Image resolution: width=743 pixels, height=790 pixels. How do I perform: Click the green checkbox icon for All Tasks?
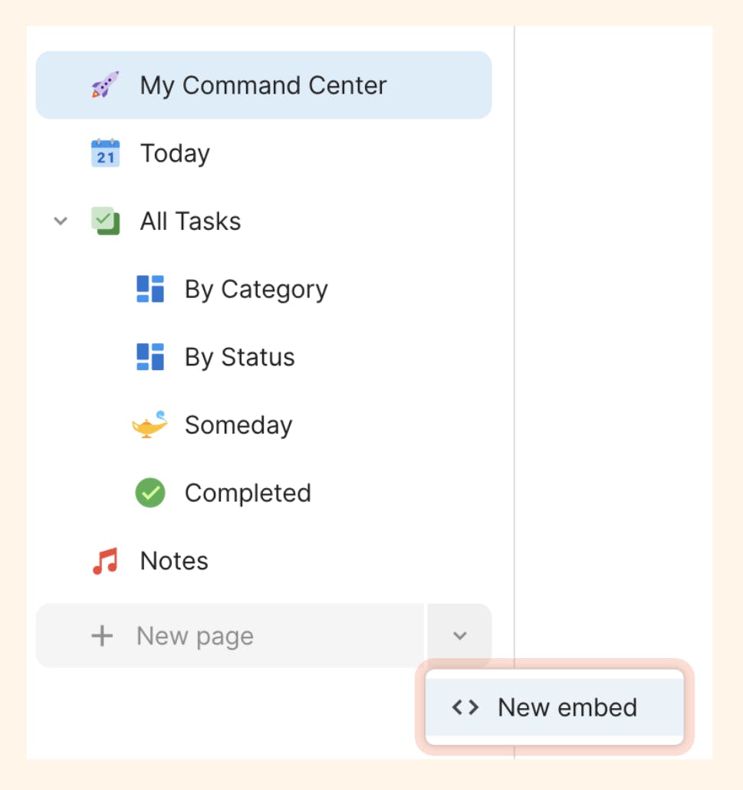(x=106, y=221)
